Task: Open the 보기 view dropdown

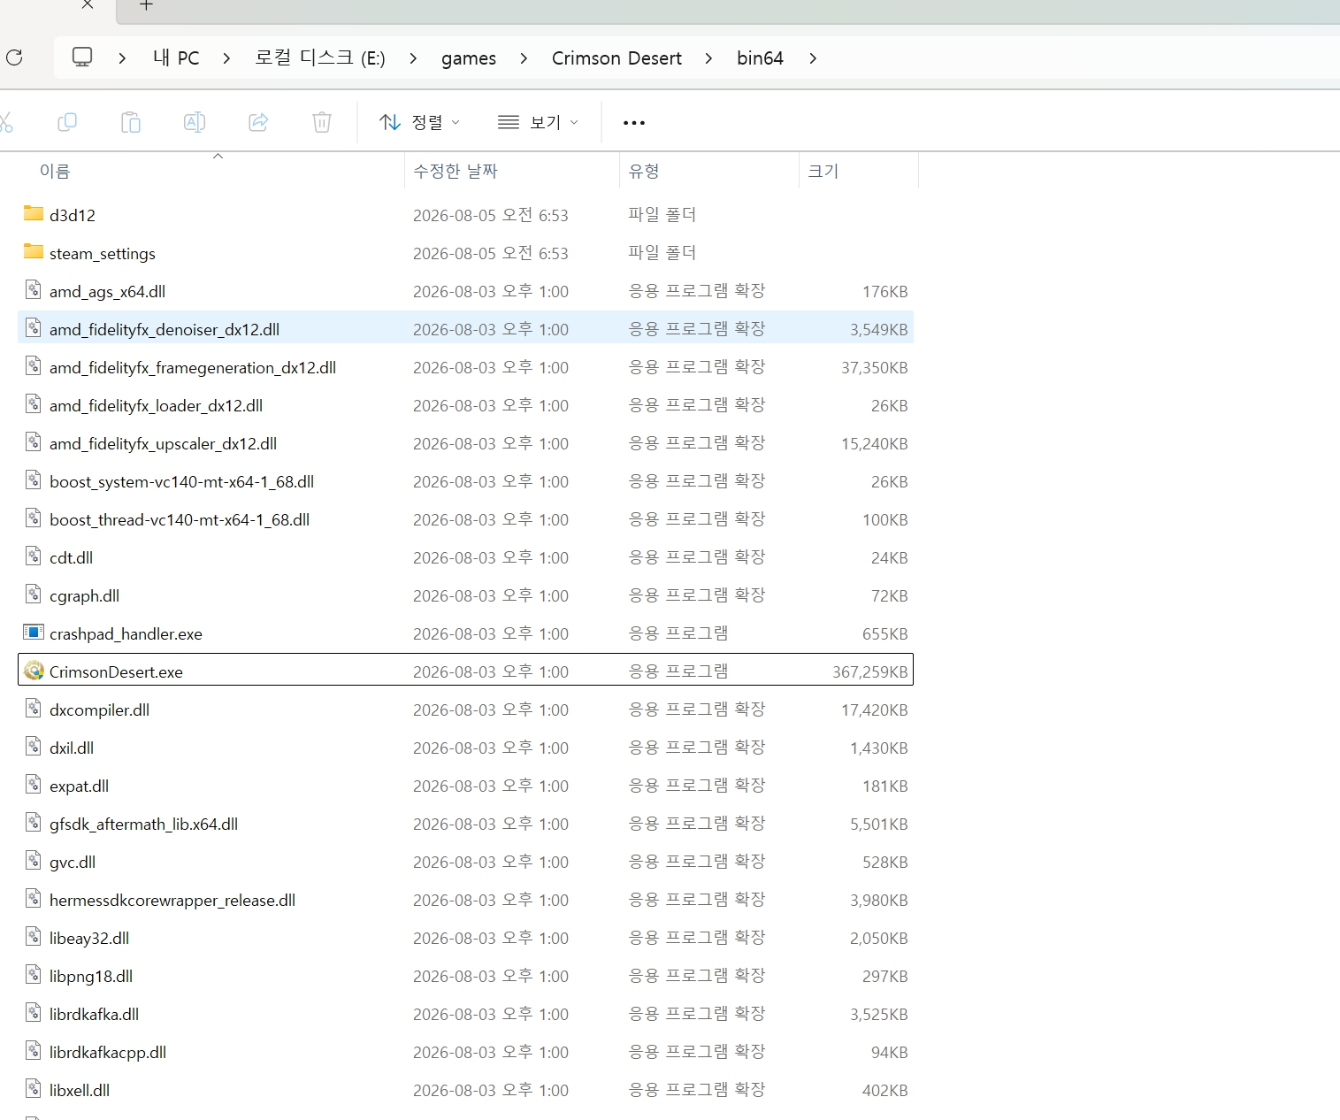Action: click(538, 122)
